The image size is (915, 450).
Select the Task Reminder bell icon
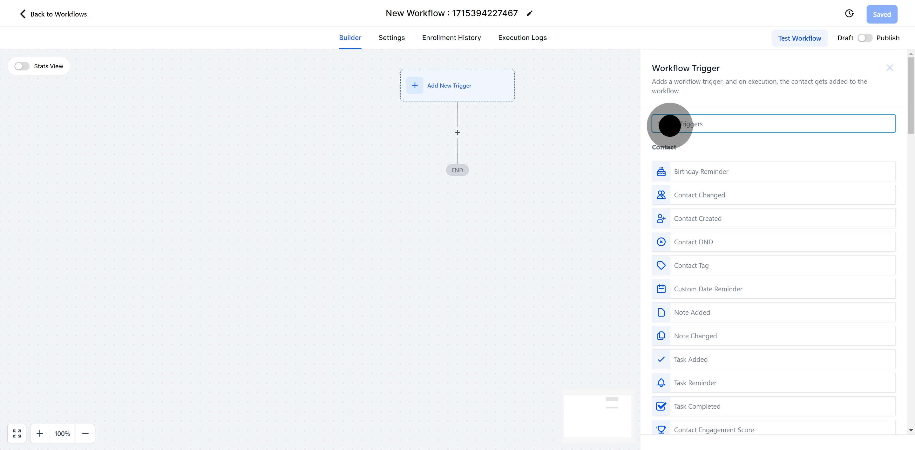[x=661, y=383]
